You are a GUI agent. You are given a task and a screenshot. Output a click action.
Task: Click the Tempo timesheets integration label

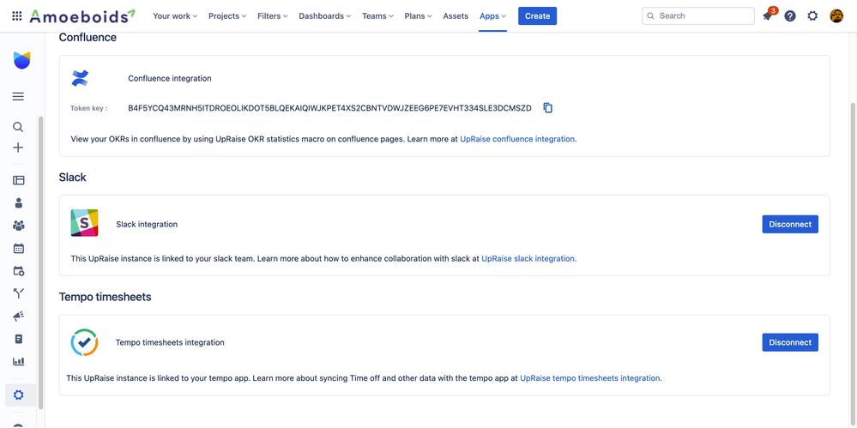click(170, 343)
